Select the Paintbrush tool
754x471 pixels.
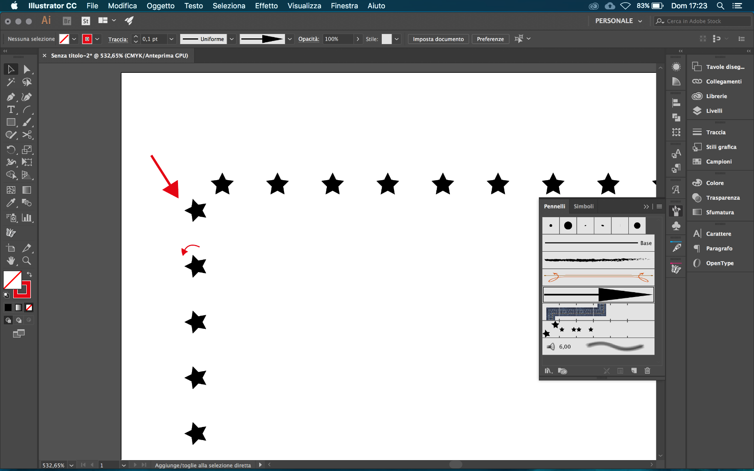27,122
